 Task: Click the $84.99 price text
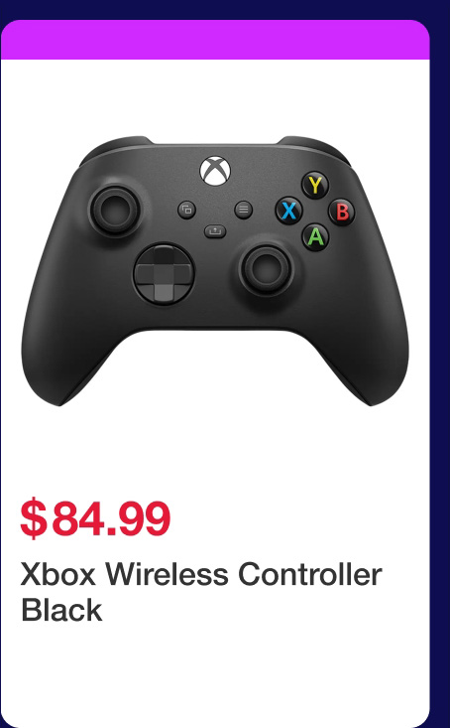(x=95, y=518)
